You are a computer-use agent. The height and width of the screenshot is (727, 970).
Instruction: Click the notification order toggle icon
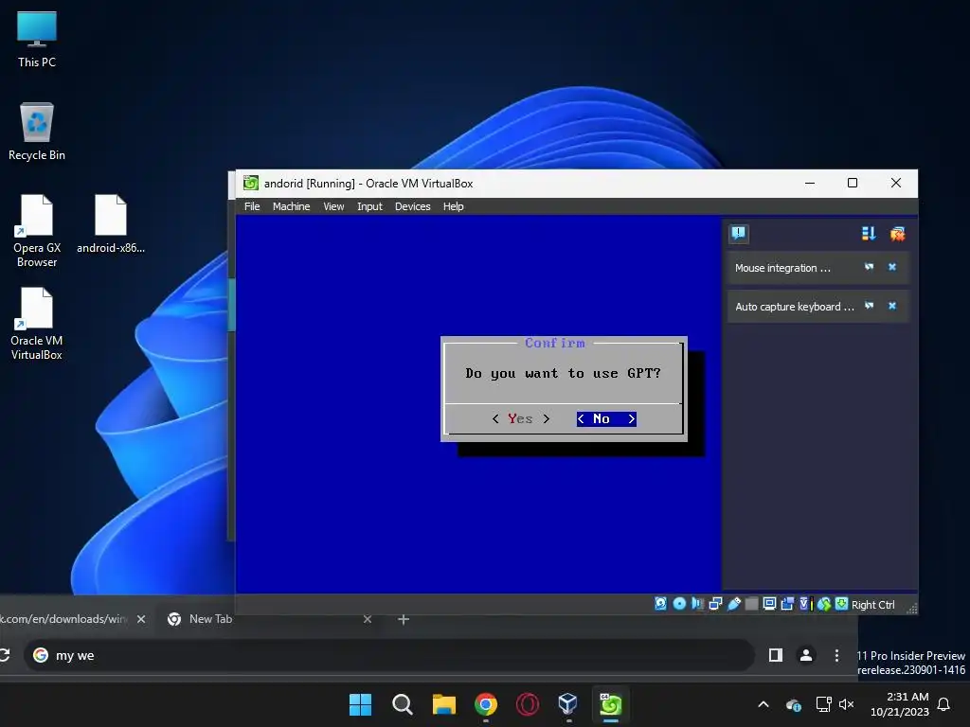coord(869,234)
